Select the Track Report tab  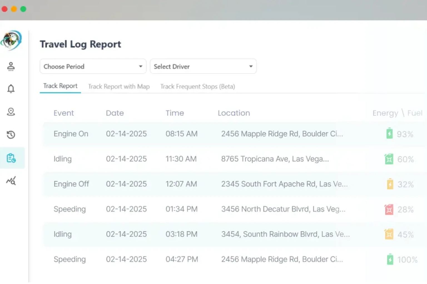60,86
